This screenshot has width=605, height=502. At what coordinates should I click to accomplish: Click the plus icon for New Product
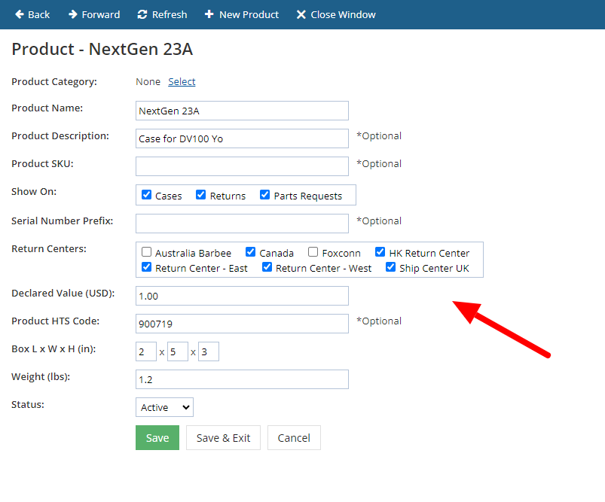tap(209, 14)
